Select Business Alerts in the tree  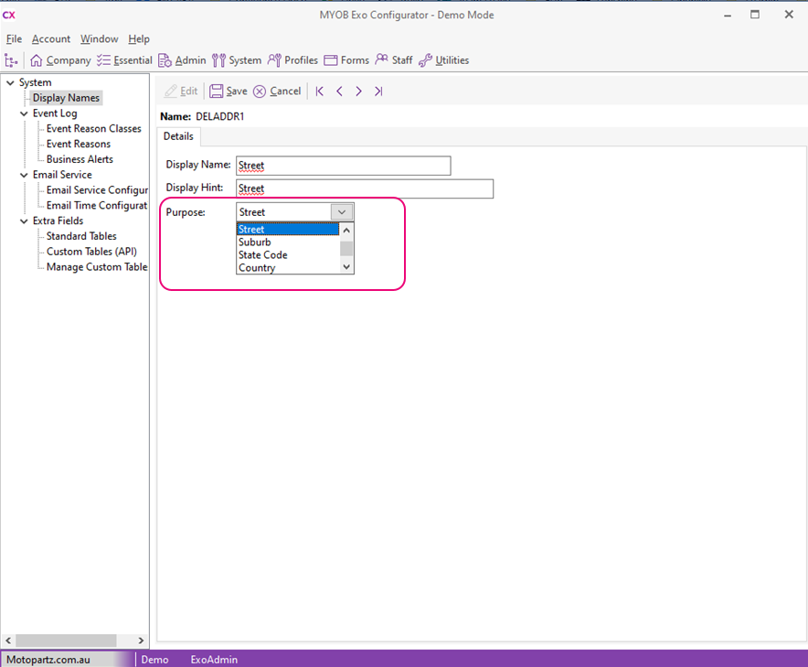pos(80,159)
